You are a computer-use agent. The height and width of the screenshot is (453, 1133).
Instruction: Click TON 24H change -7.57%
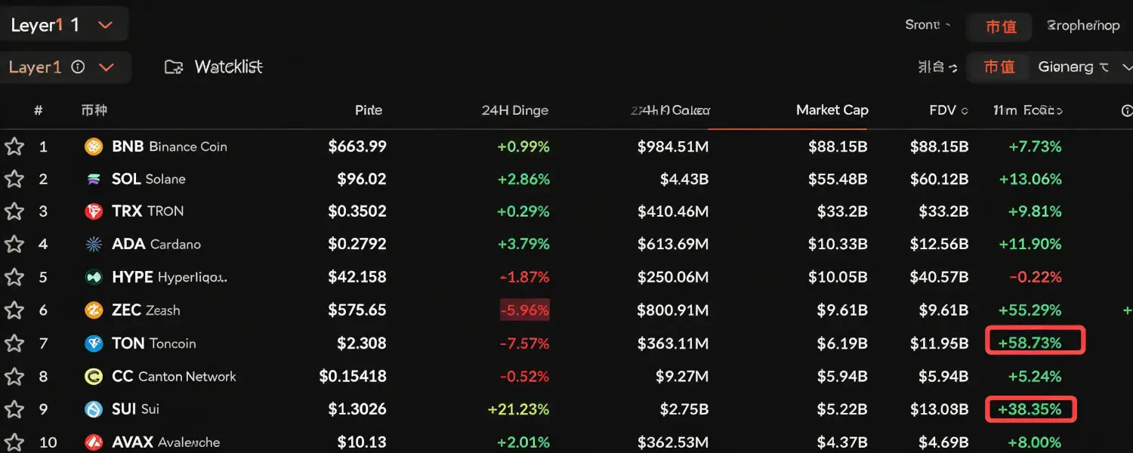click(x=524, y=344)
